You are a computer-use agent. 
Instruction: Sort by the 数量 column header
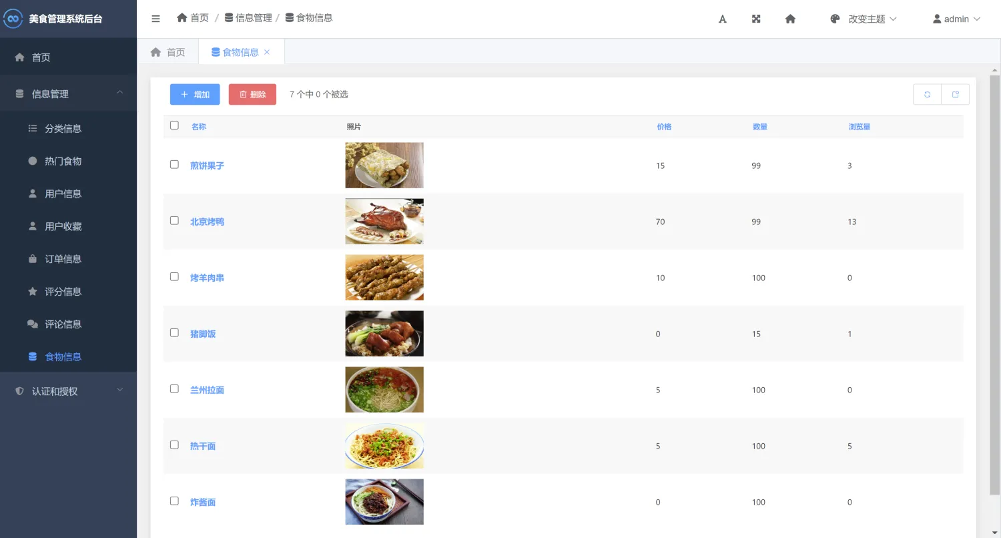760,127
